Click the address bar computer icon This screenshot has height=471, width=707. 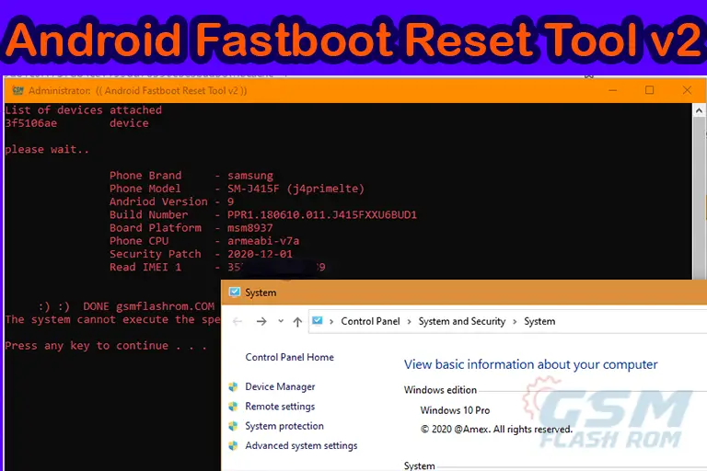(318, 321)
